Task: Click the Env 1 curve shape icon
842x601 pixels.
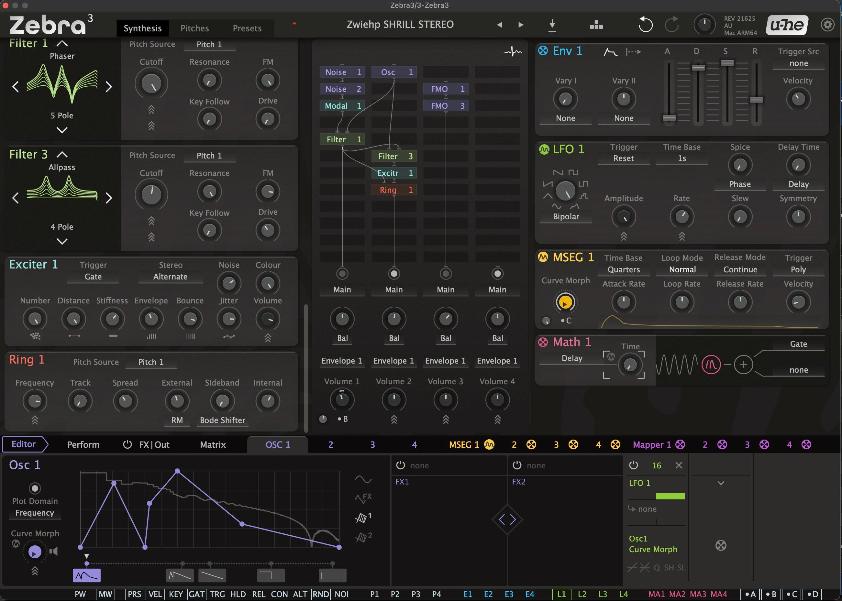Action: pyautogui.click(x=610, y=52)
